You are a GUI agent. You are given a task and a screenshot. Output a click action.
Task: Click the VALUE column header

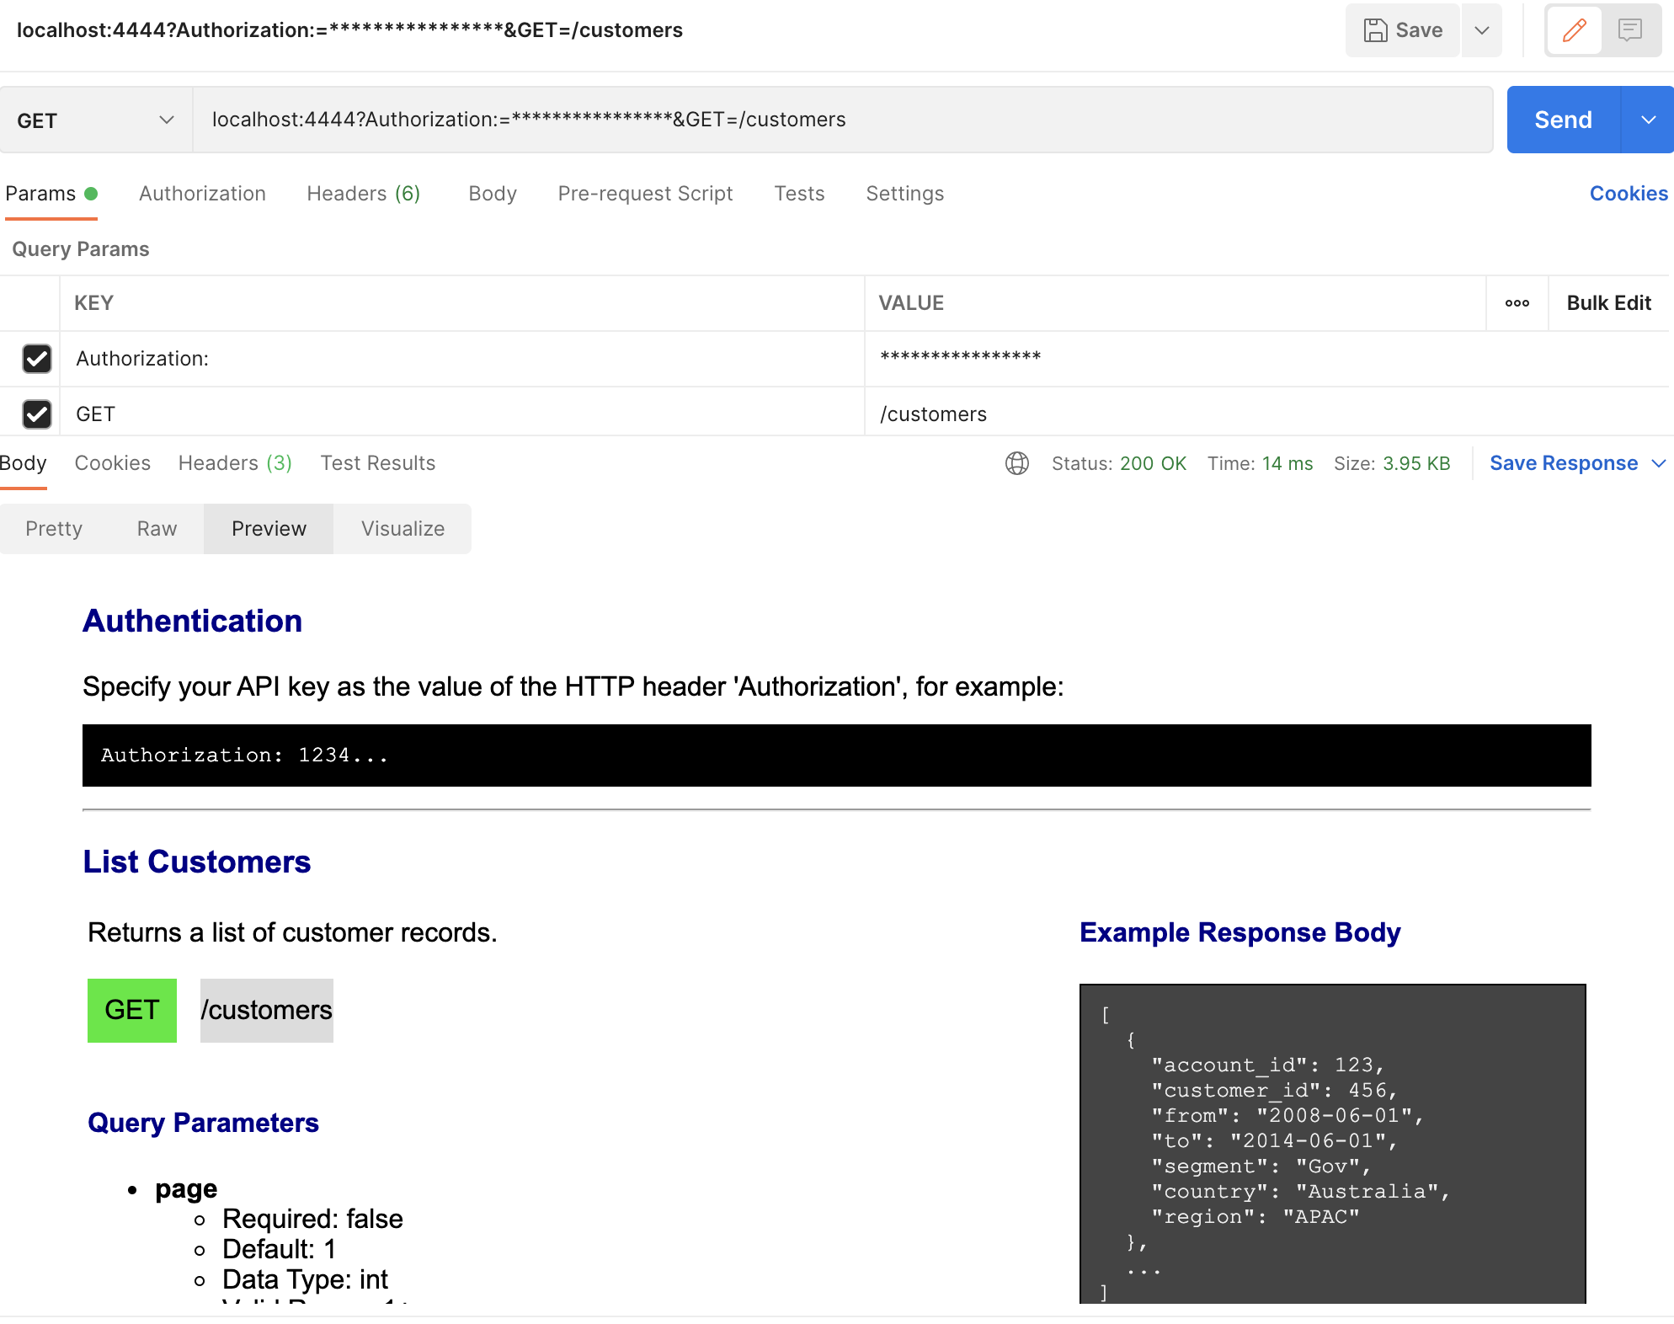[911, 303]
